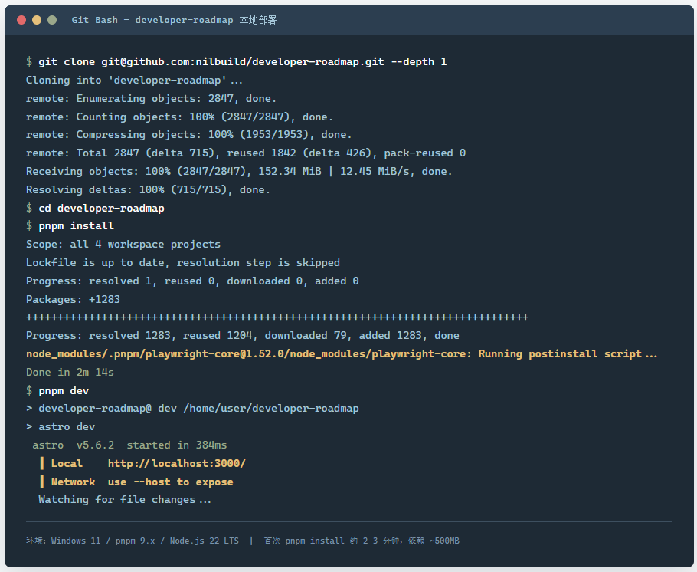Click 'remote: Enumerating objects: 2847, done.'

point(151,98)
